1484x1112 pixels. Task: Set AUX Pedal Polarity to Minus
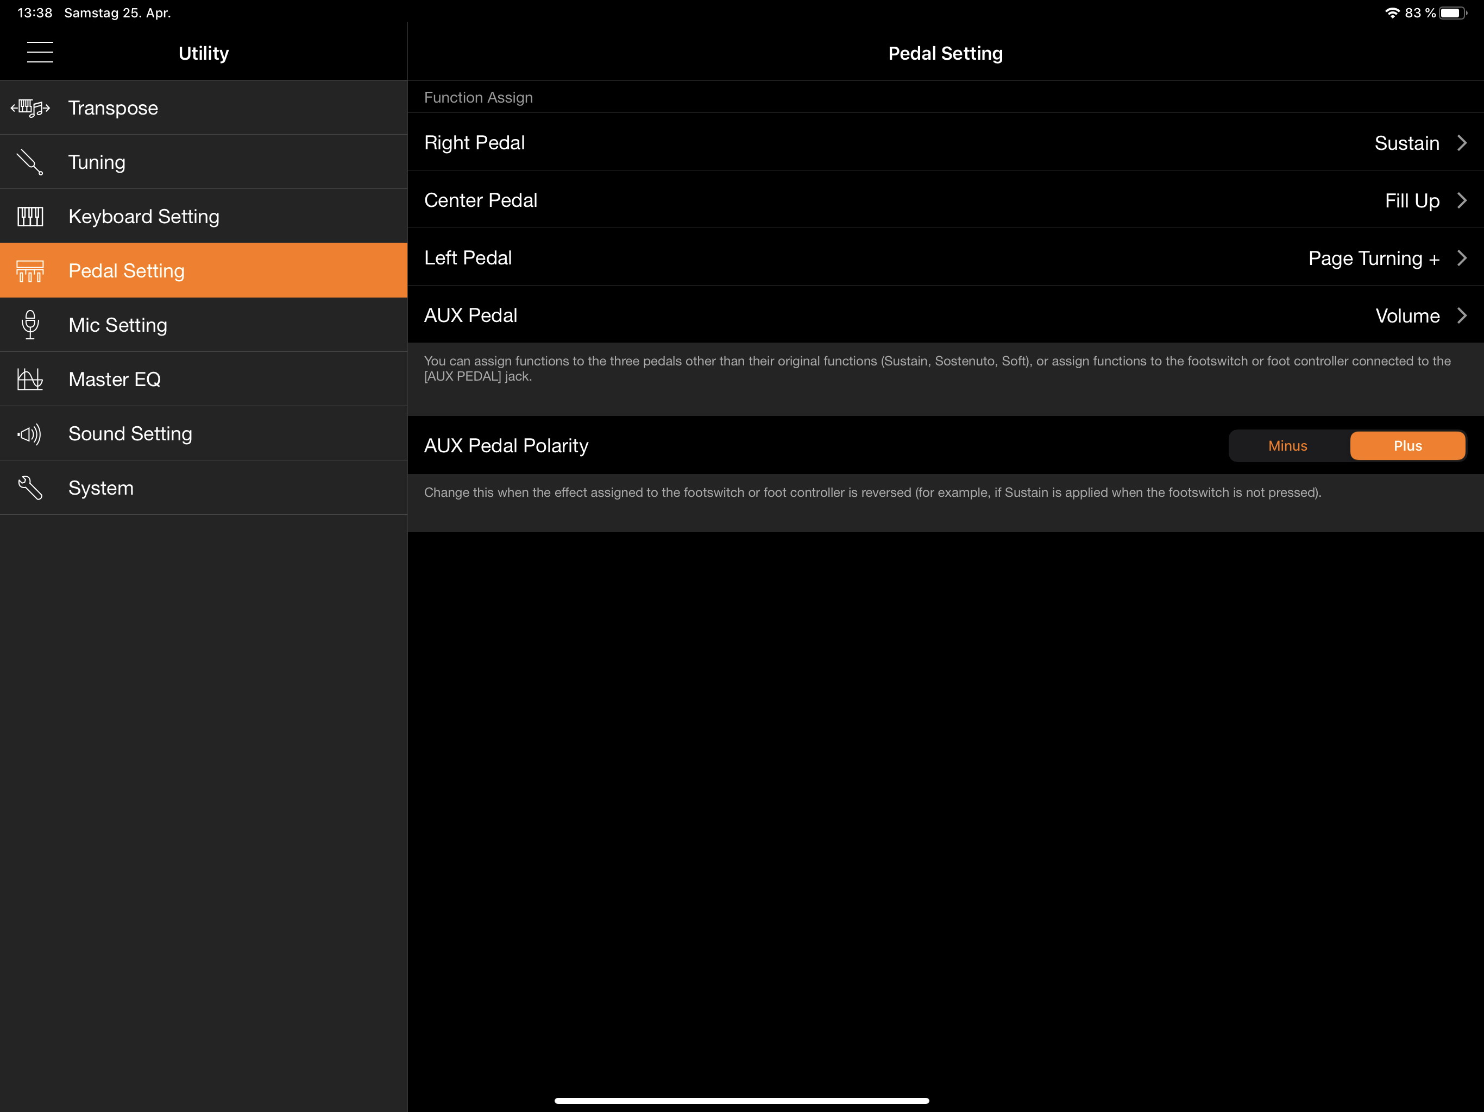click(1287, 446)
